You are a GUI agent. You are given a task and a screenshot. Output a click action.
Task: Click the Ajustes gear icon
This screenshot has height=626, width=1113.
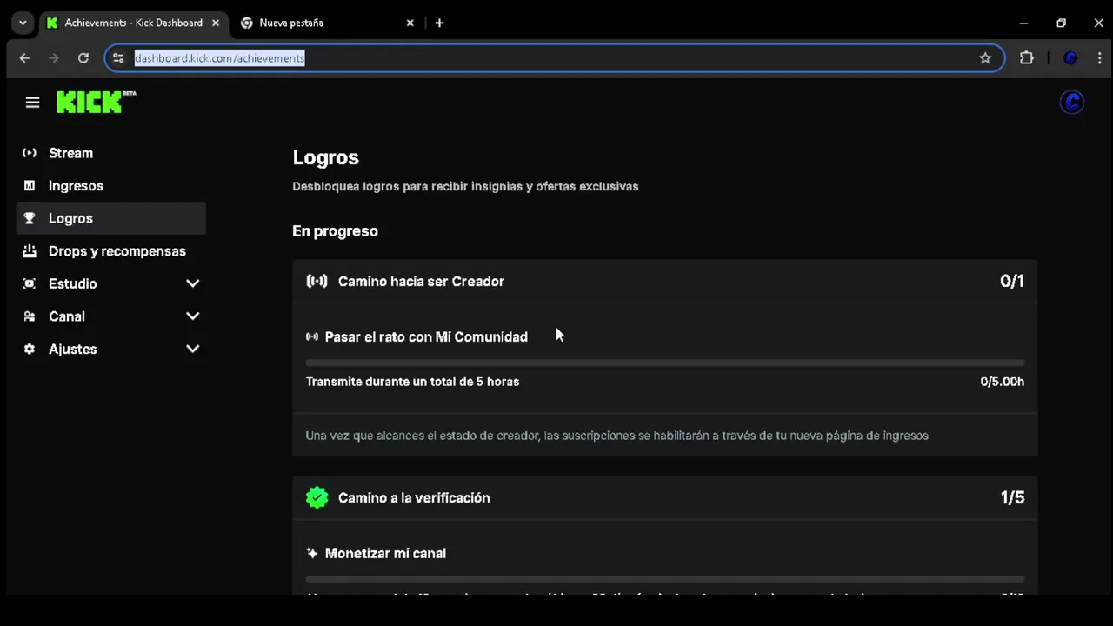(30, 349)
